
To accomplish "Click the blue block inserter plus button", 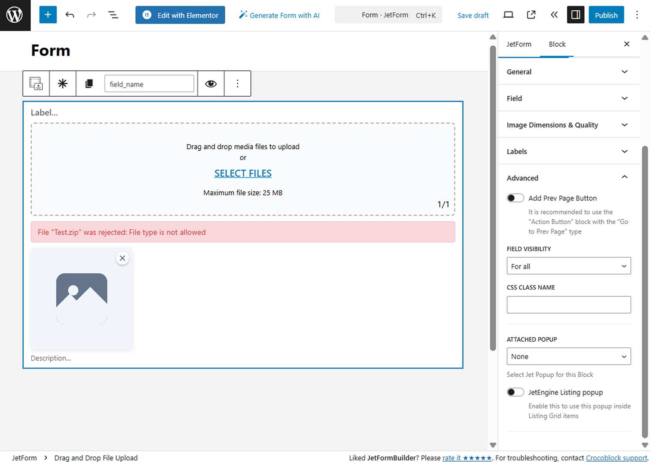I will pos(48,15).
